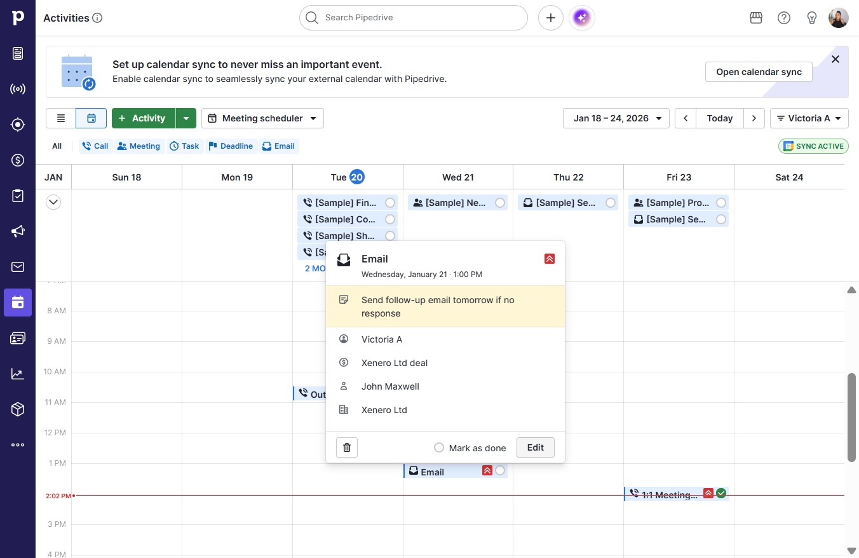Open Projects clipboard icon in the sidebar
The image size is (859, 558).
[18, 196]
